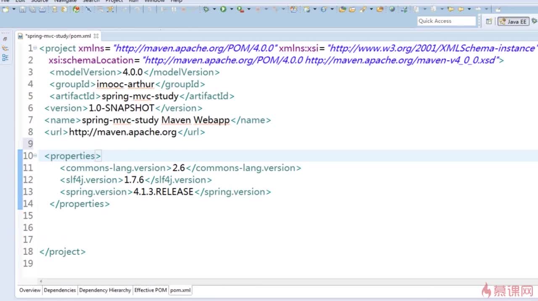Open the External Tools dropdown arrow
The height and width of the screenshot is (301, 538).
pos(249,9)
